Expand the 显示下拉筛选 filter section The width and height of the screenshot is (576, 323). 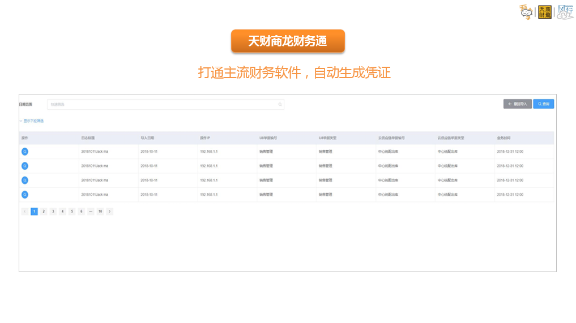pyautogui.click(x=32, y=120)
